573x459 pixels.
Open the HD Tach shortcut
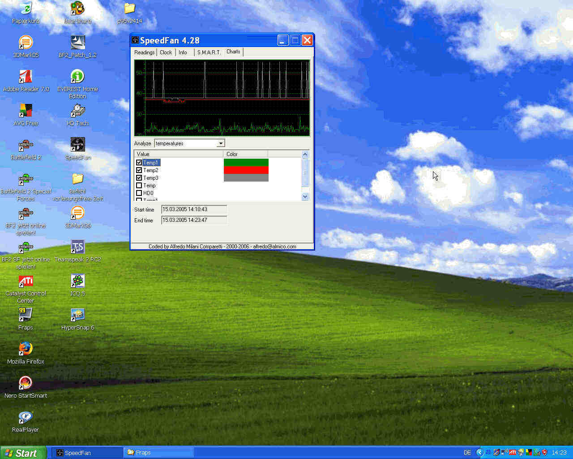point(77,115)
